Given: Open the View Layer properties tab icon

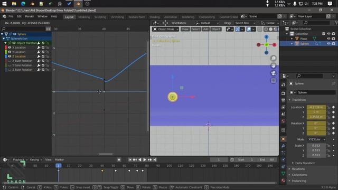Looking at the screenshot, I should [x=283, y=107].
